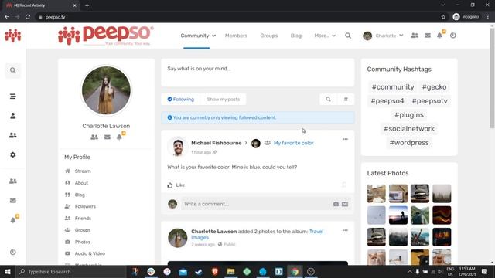Like Michael Fishbourne's post

tap(176, 185)
